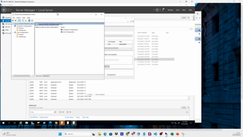Viewport: 243px width, 137px height.
Task: Click the blue Help toolbar icon in Group Policy Editor
Action: [29, 21]
